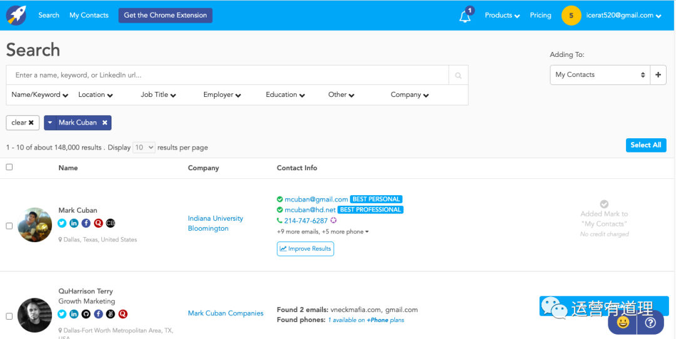Click the Contact Info column header
This screenshot has height=339, width=676.
297,168
